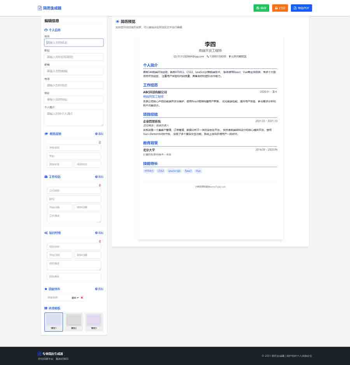Open the skill level dropdown
The height and width of the screenshot is (365, 350).
click(x=75, y=298)
